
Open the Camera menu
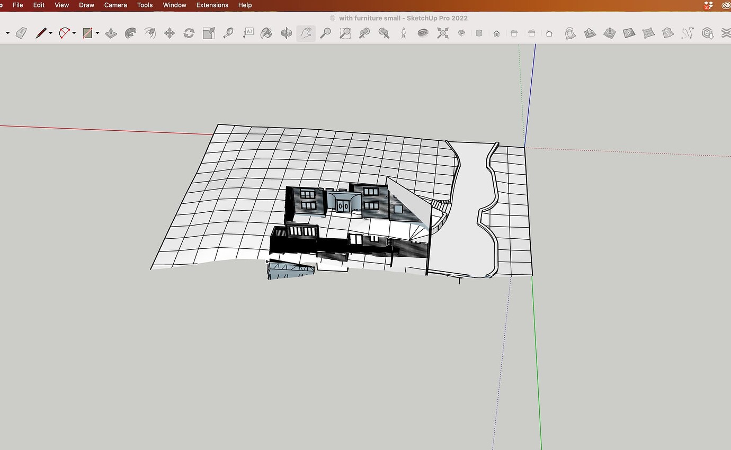[x=115, y=5]
